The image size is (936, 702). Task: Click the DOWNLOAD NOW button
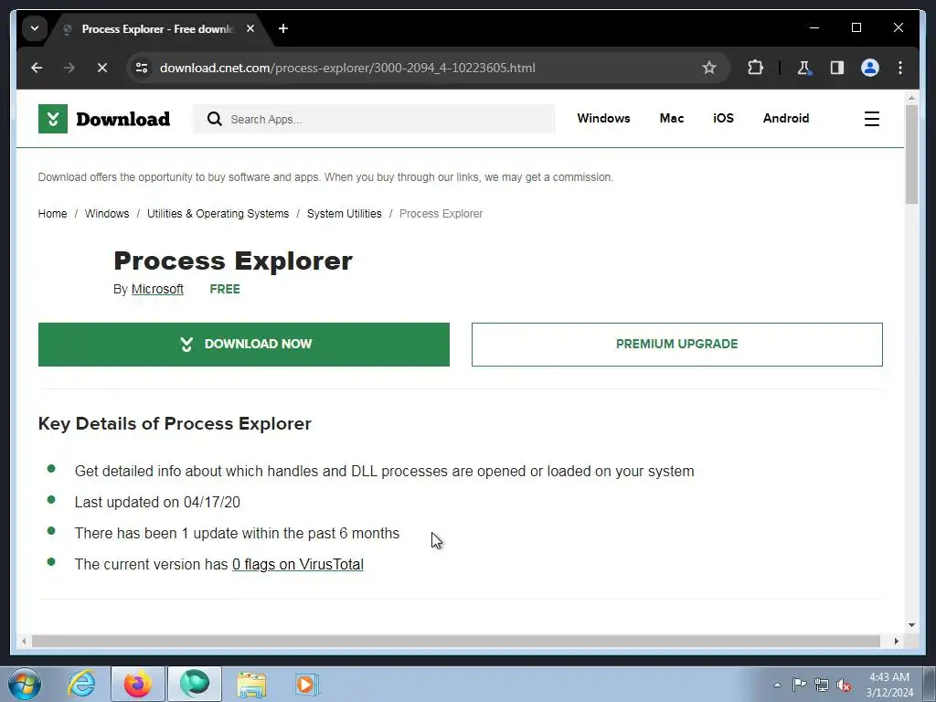click(x=243, y=345)
